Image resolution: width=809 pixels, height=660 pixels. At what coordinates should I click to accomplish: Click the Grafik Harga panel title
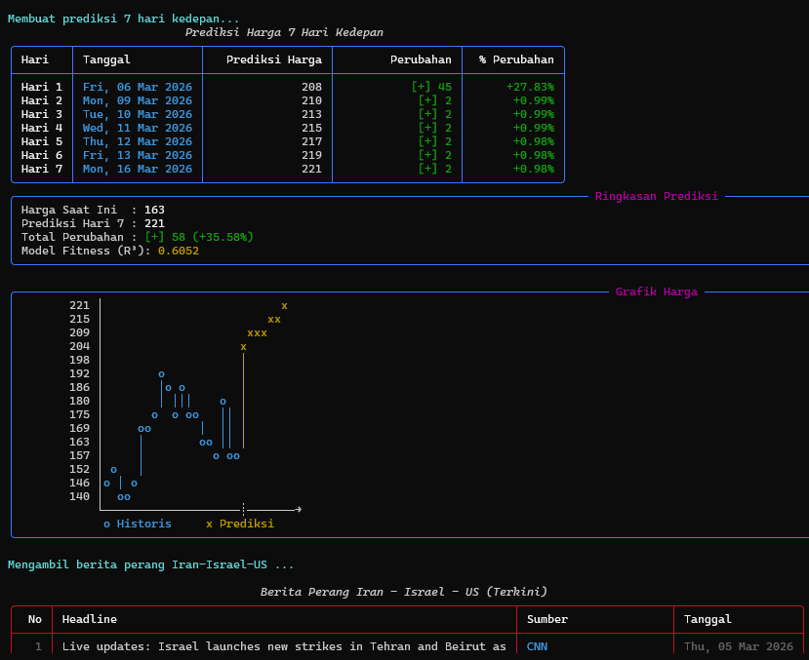(x=656, y=291)
